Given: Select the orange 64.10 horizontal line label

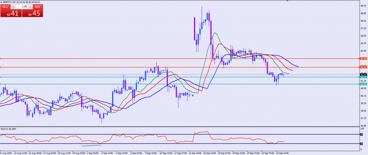Looking at the screenshot, I should [363, 58].
